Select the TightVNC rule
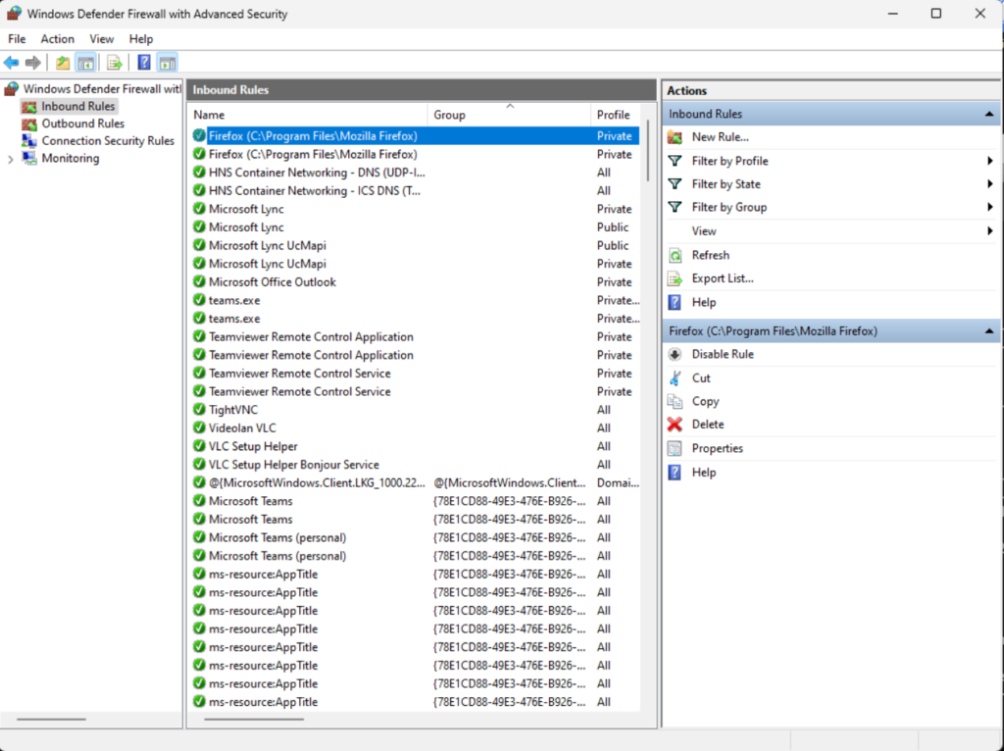Viewport: 1004px width, 751px height. tap(415, 410)
